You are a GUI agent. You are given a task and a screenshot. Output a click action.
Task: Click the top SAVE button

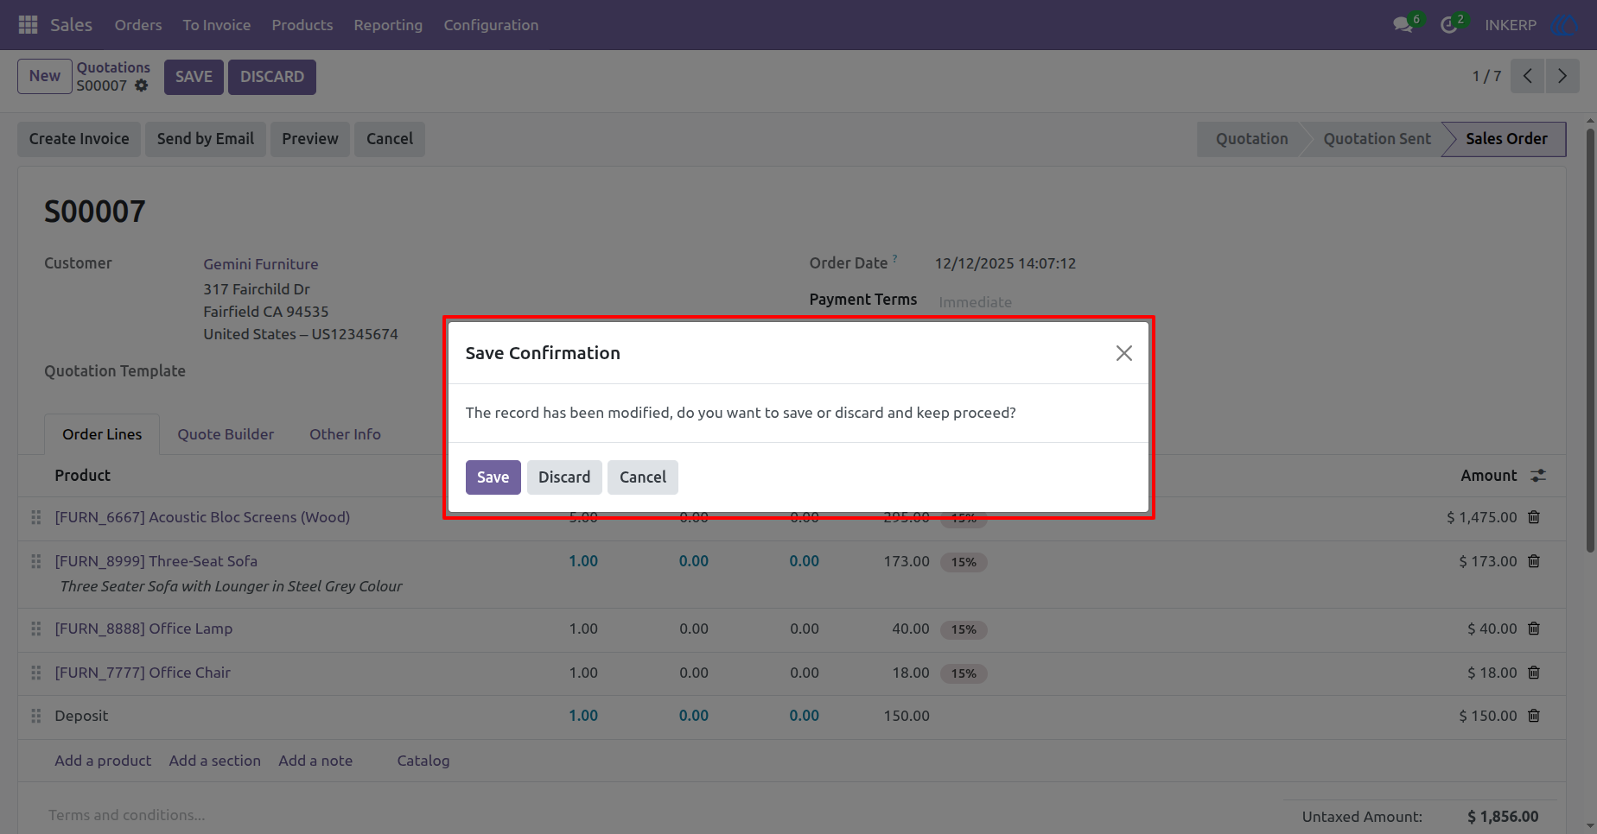(194, 77)
